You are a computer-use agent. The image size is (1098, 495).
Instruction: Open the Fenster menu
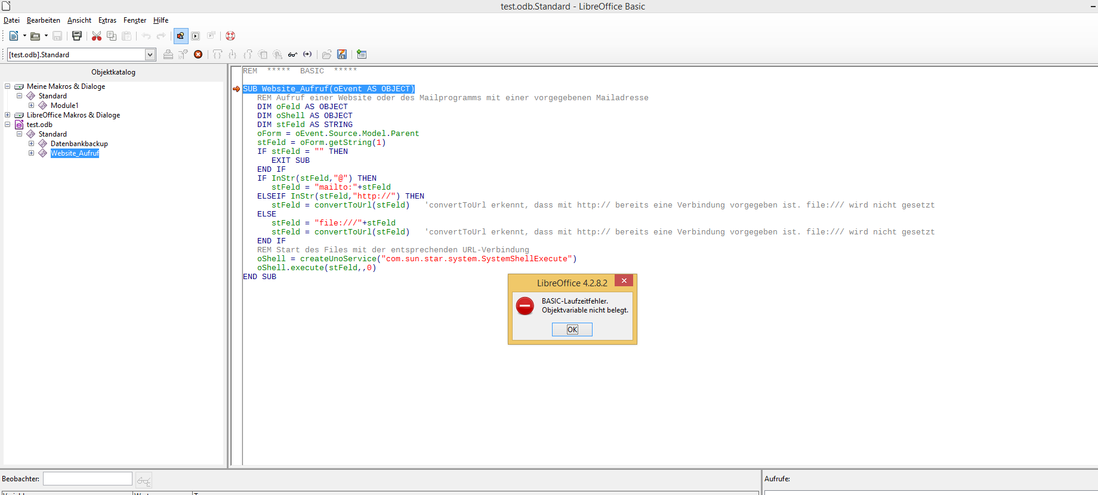135,20
